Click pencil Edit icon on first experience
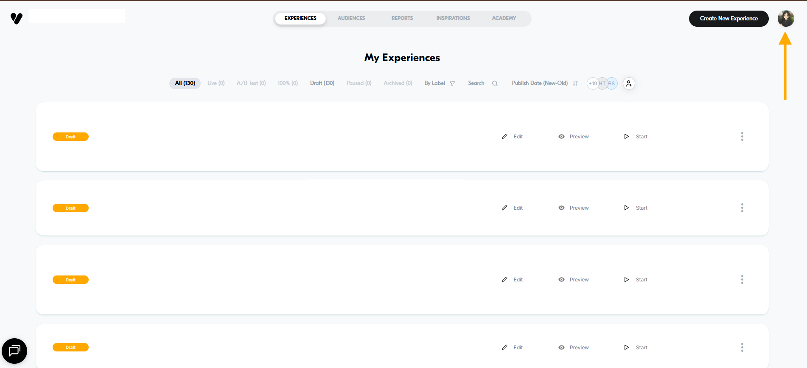 coord(504,137)
